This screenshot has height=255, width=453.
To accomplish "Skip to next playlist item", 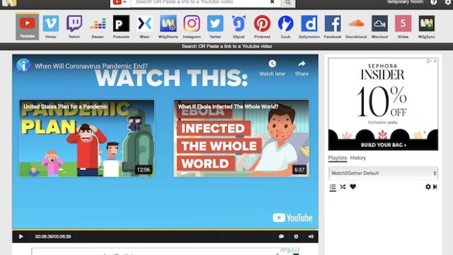I will (435, 187).
